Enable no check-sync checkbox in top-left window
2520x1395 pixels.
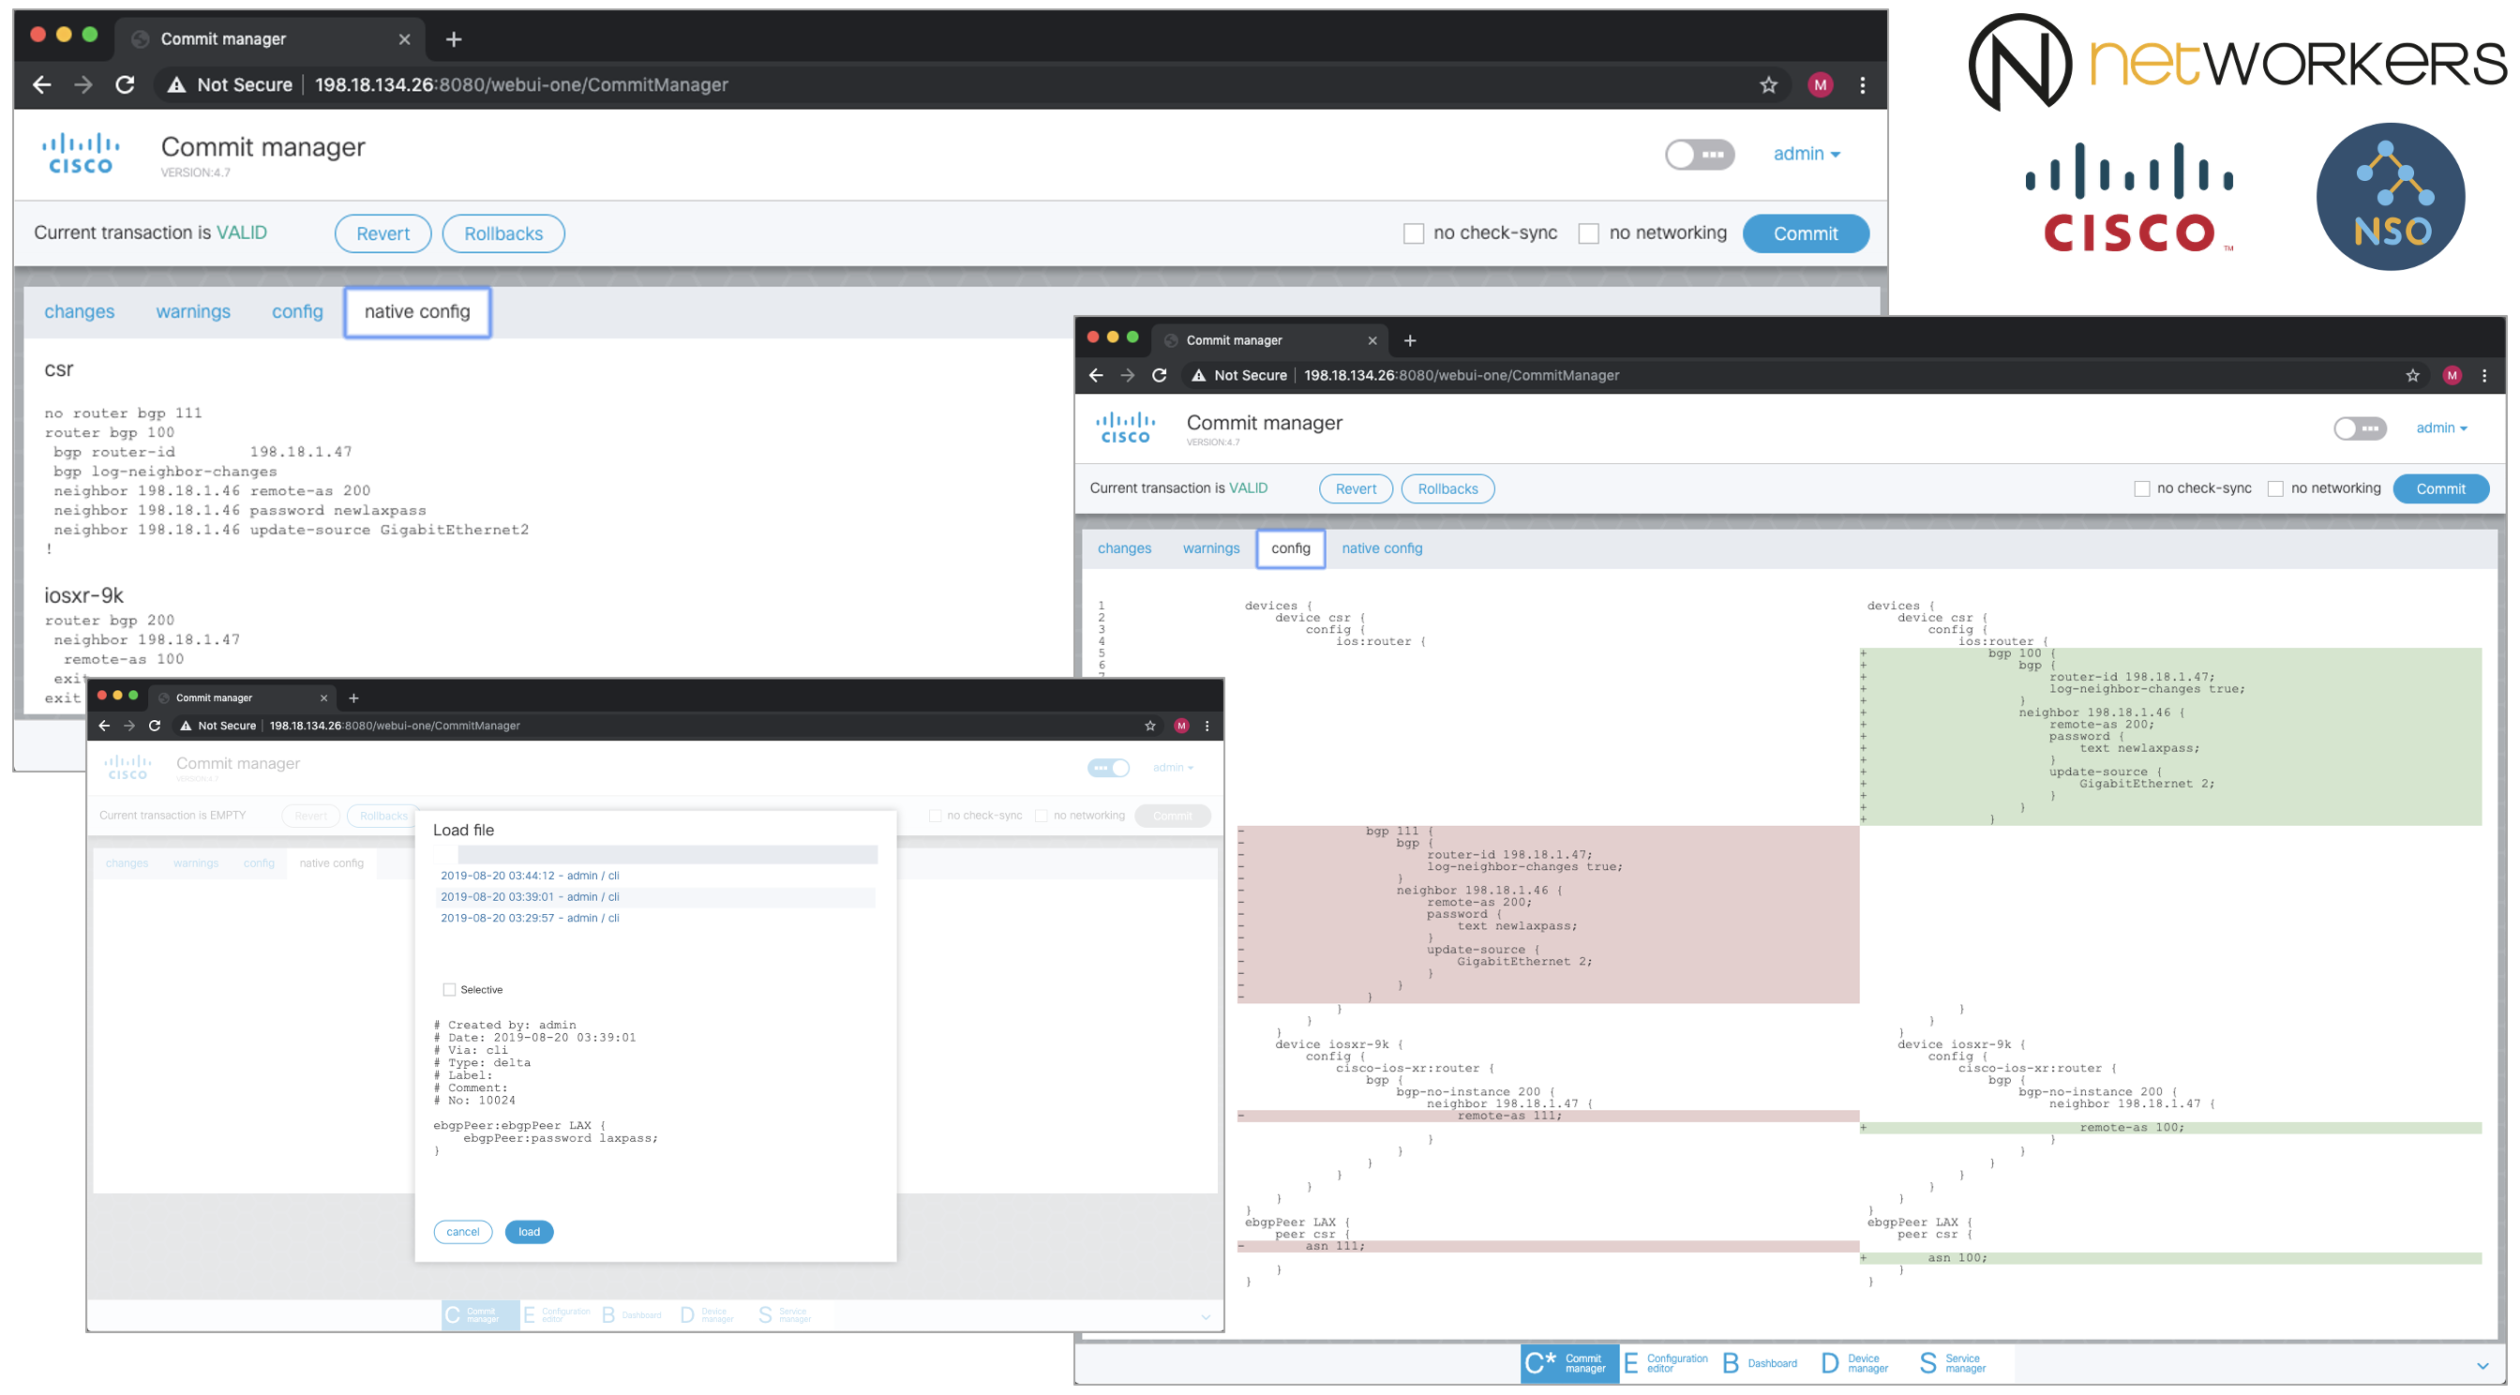point(1414,233)
